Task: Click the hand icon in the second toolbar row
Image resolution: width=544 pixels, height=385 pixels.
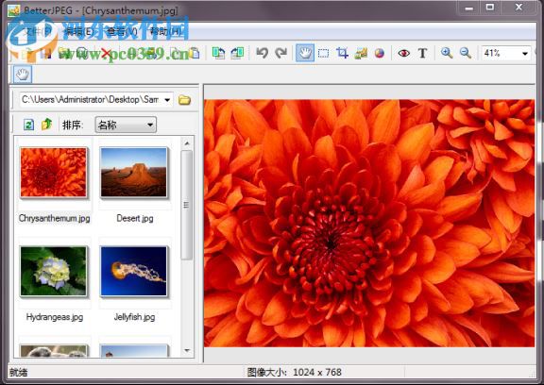Action: tap(23, 75)
